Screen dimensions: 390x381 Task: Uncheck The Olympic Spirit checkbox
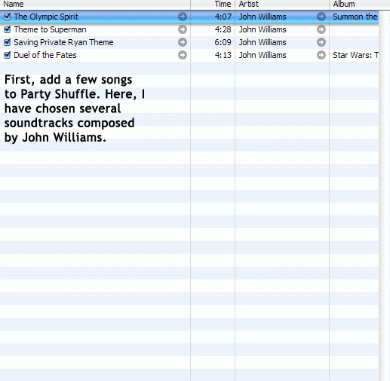pos(8,17)
